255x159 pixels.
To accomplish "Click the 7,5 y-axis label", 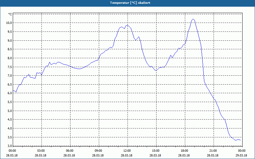I will click(x=10, y=67).
